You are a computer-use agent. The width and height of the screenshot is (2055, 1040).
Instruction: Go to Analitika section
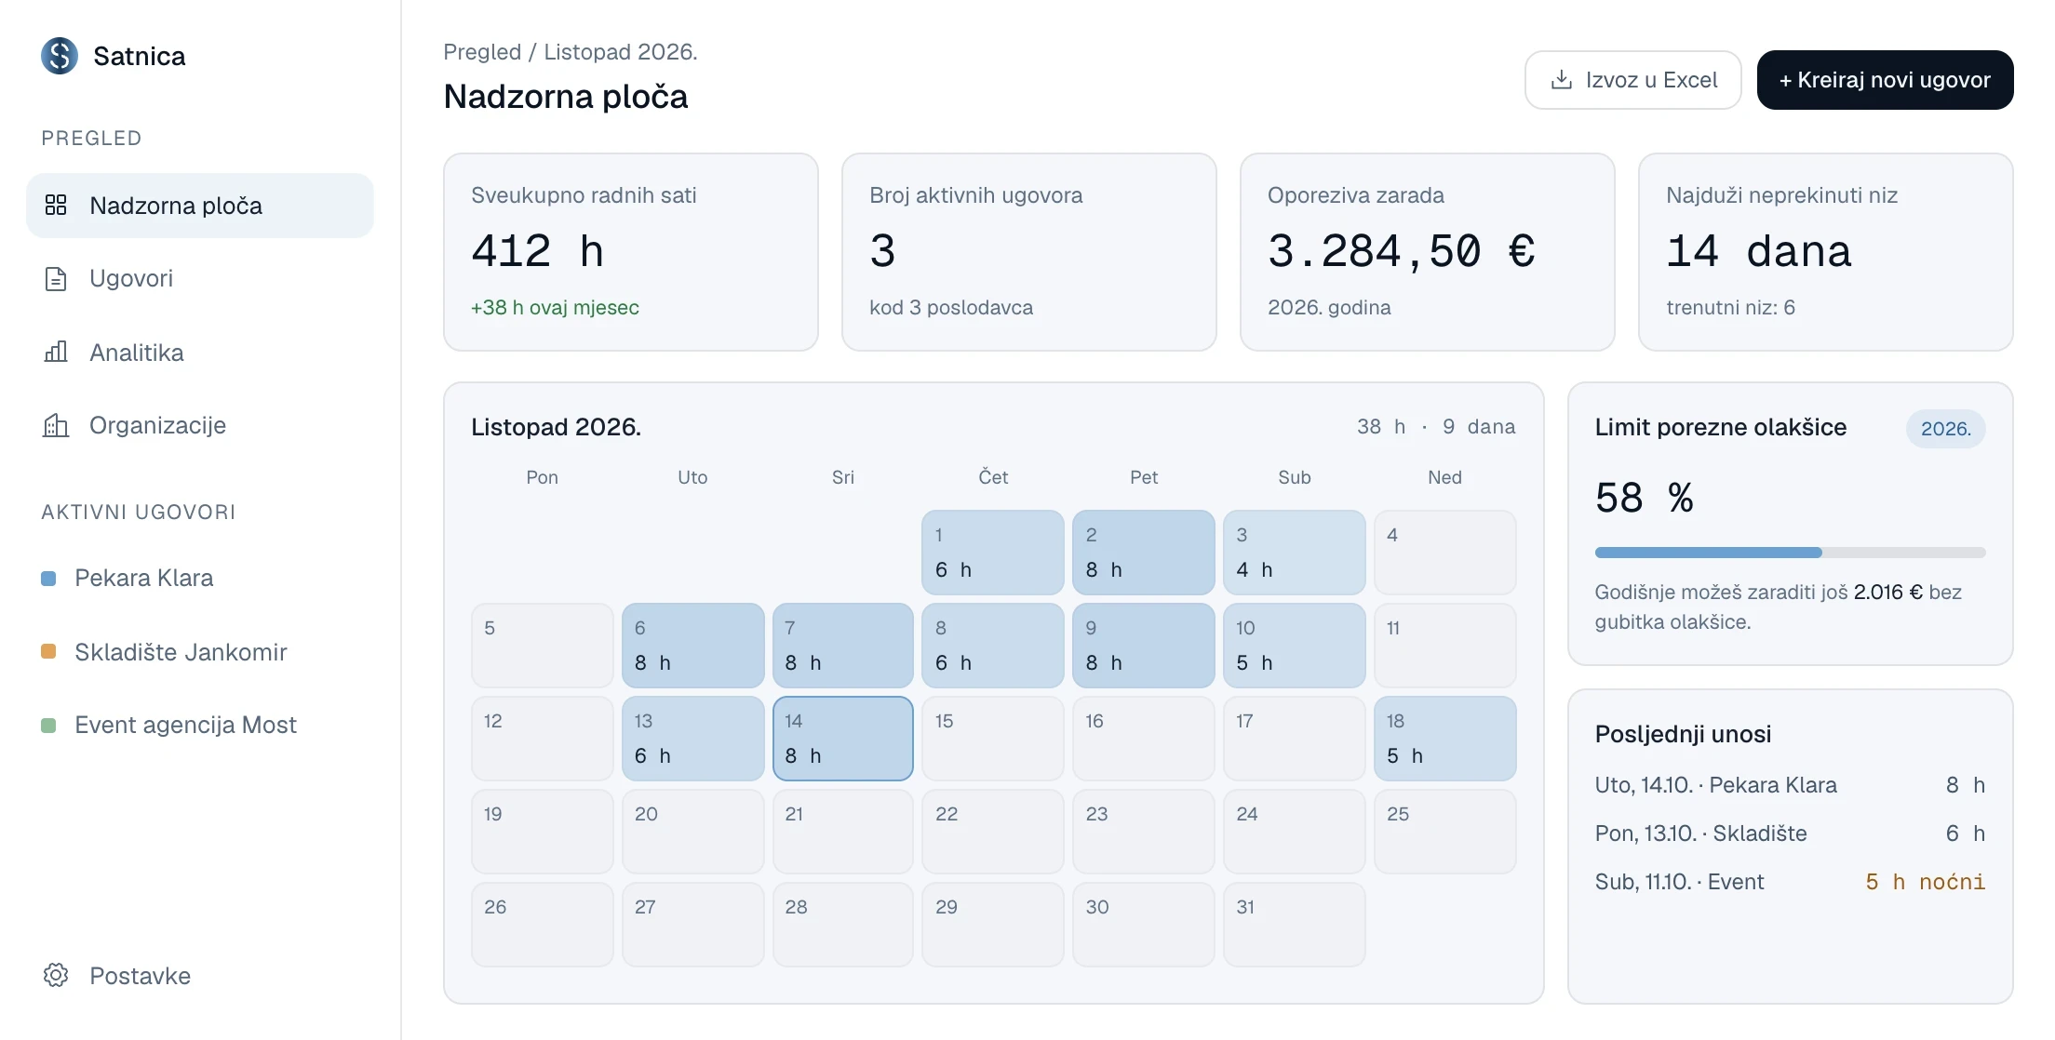(x=200, y=353)
